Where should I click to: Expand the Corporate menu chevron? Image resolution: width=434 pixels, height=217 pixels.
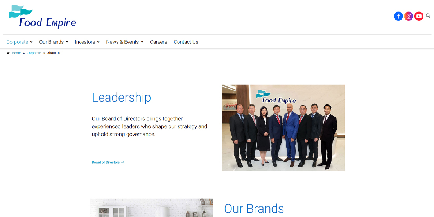pyautogui.click(x=31, y=42)
